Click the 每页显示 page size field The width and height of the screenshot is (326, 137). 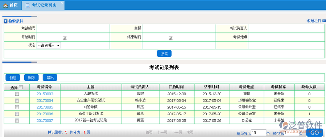pyautogui.click(x=259, y=133)
